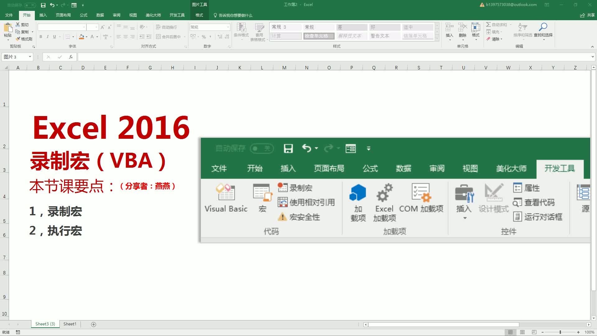Viewport: 597px width, 336px height.
Task: Apply bottom align to the cell
Action: click(132, 27)
